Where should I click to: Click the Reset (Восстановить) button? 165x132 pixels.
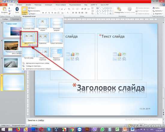click(x=34, y=11)
